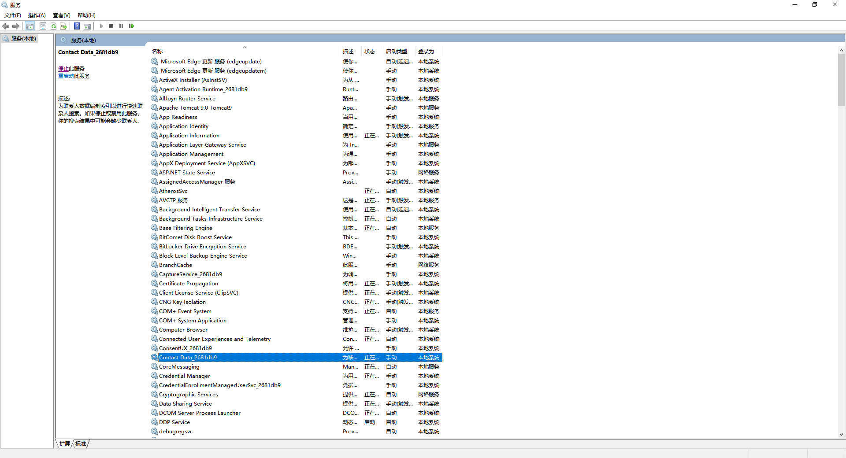Select Contact Data_2681db9 highlighted row
The height and width of the screenshot is (458, 846).
click(296, 358)
